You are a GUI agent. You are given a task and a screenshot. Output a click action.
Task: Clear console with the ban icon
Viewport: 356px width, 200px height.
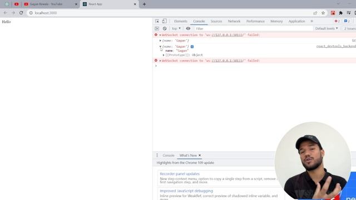click(165, 28)
